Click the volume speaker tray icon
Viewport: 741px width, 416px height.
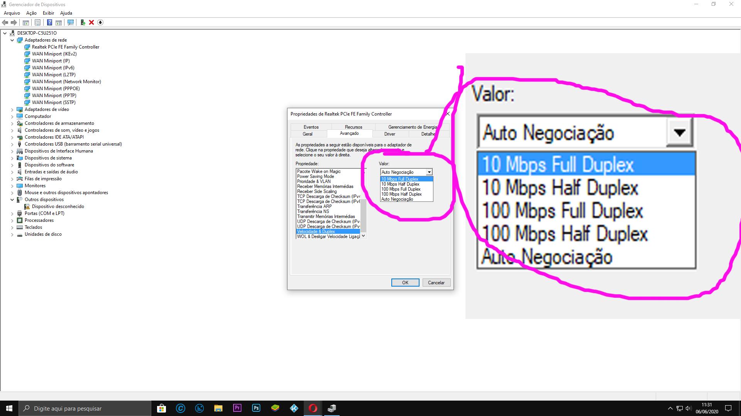point(688,408)
